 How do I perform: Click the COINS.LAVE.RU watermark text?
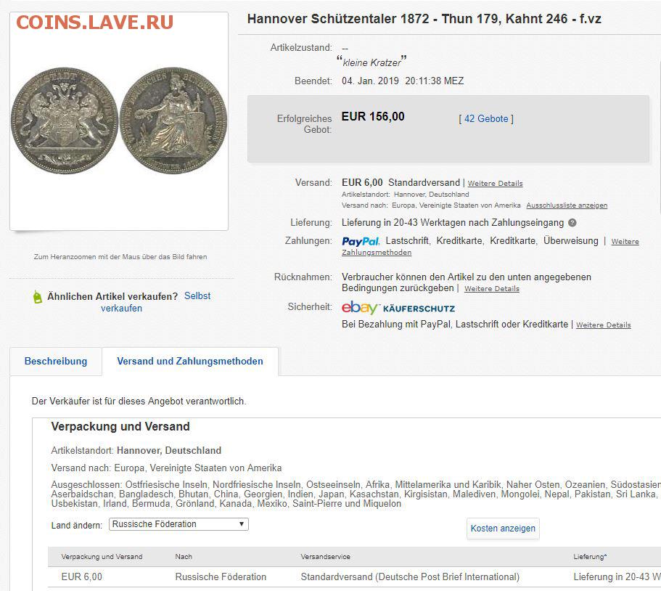click(x=94, y=23)
